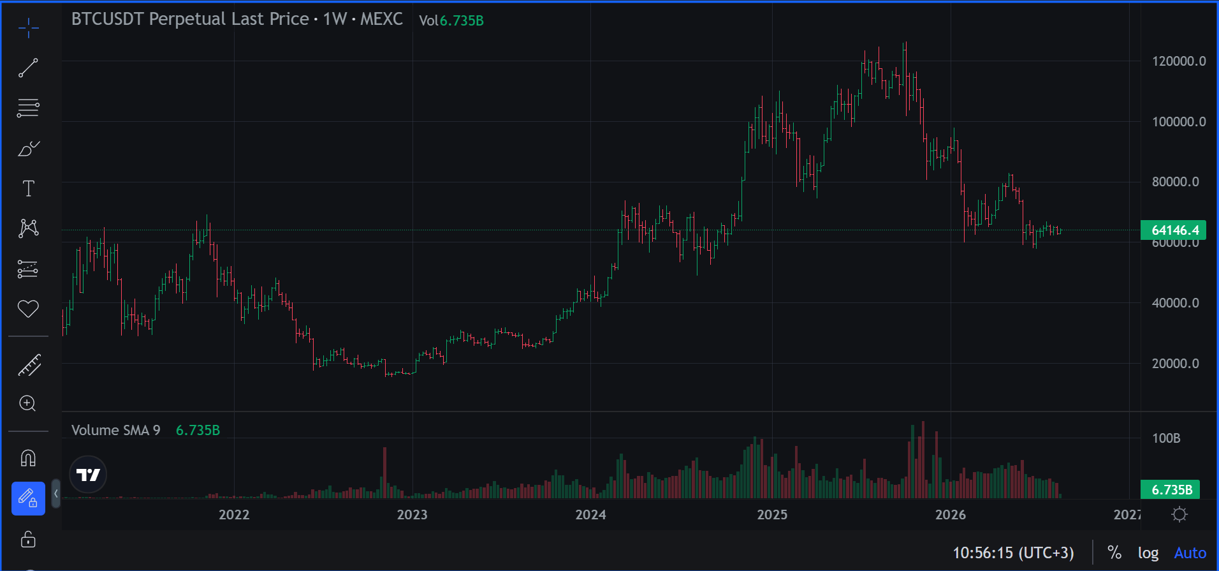Click the Vol value beside the chart title
This screenshot has height=571, width=1219.
pyautogui.click(x=462, y=20)
